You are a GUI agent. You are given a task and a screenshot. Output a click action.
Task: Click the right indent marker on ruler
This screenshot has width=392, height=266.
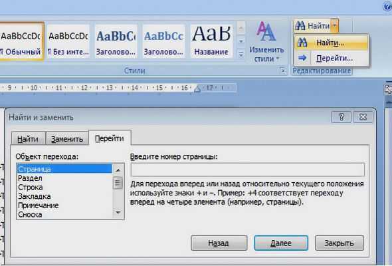(x=197, y=89)
